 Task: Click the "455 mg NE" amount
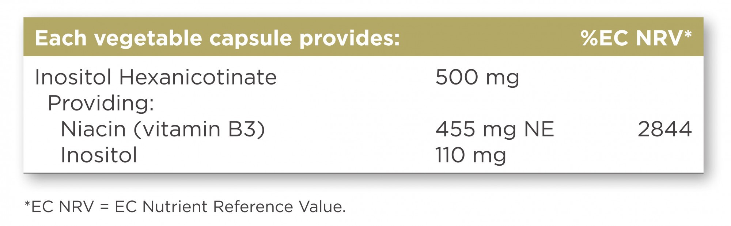coord(495,129)
